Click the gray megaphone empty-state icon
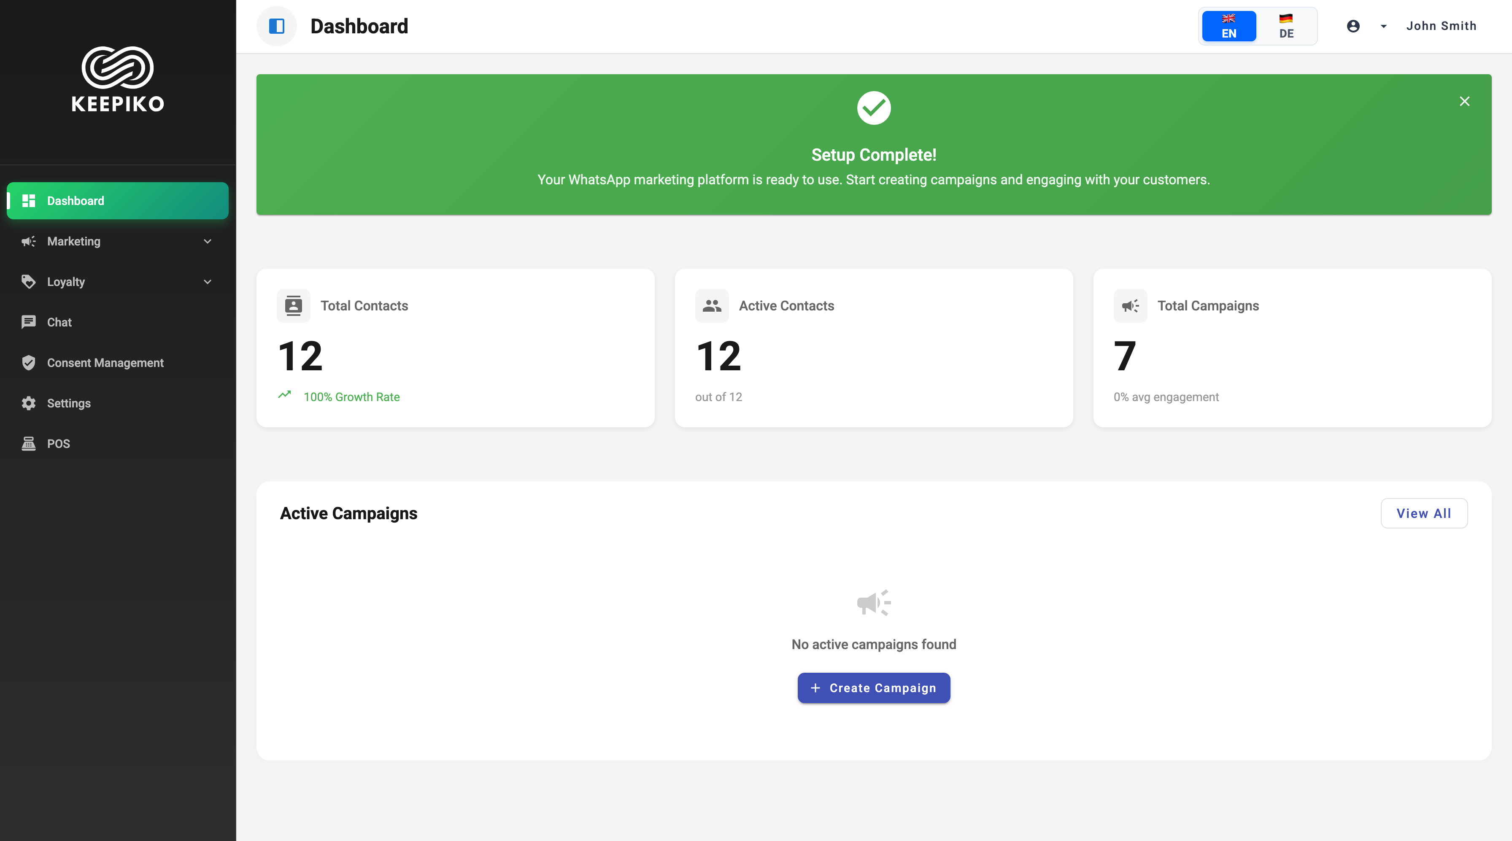Viewport: 1512px width, 841px height. [x=873, y=602]
